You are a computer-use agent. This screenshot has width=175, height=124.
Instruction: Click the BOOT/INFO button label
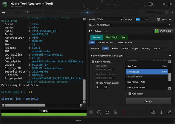[x=165, y=31]
